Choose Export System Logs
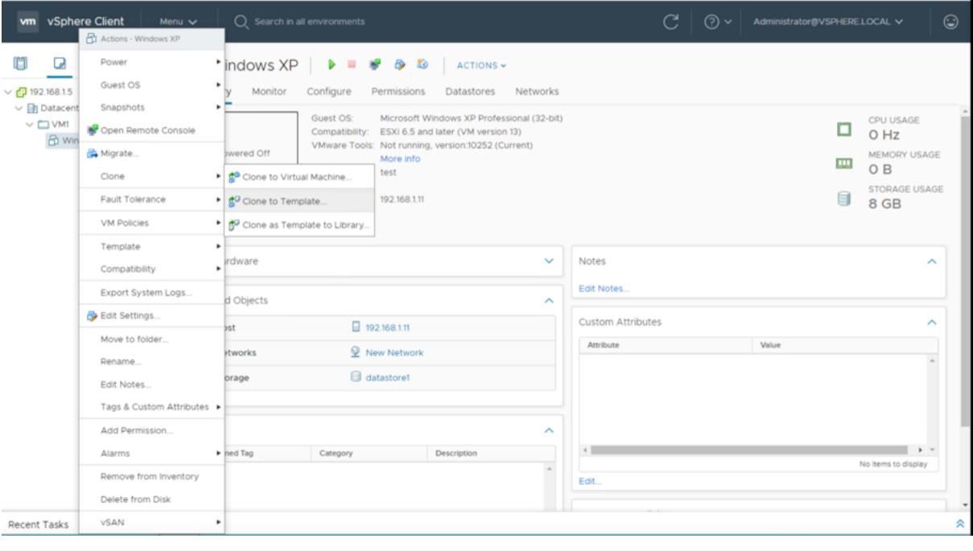This screenshot has width=973, height=551. coord(151,292)
